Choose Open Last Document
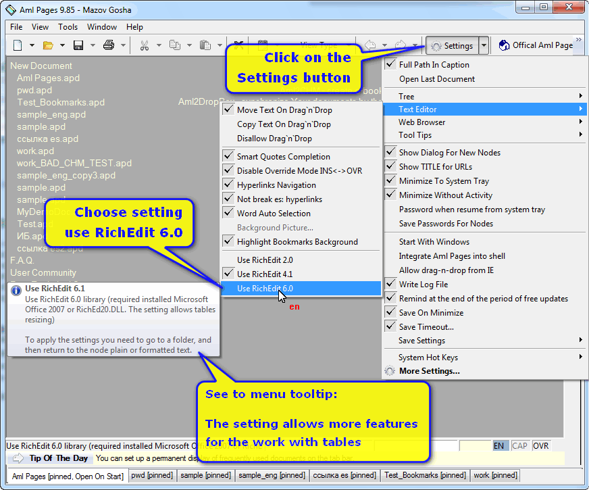Viewport: 589px width, 490px height. 484,79
